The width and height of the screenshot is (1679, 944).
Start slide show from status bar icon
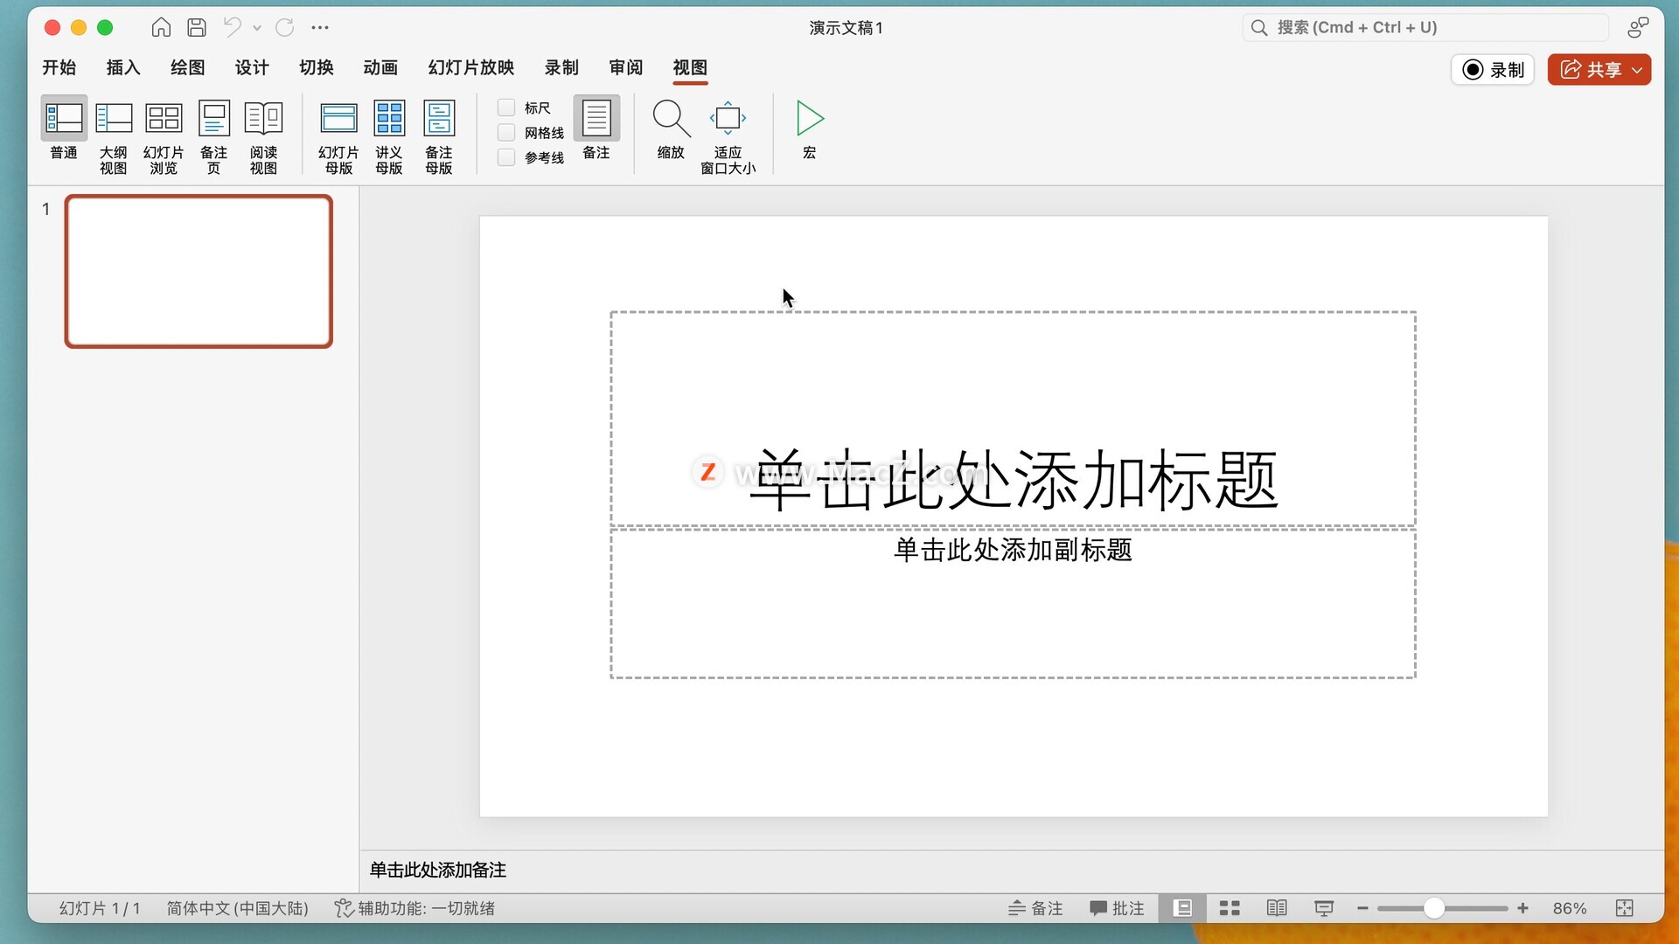coord(1324,909)
